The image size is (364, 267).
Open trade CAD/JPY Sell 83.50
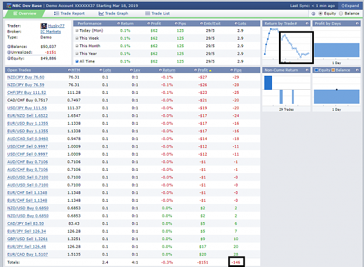click(26, 223)
